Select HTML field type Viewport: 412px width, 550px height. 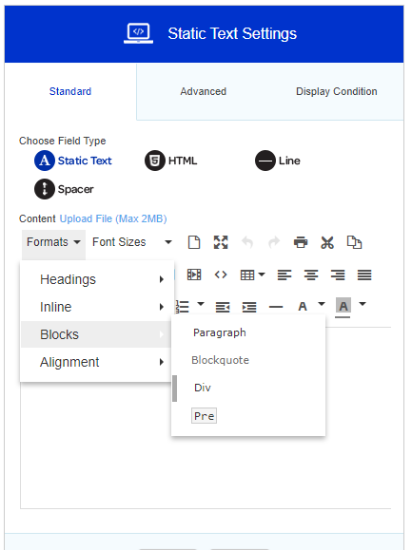[171, 161]
